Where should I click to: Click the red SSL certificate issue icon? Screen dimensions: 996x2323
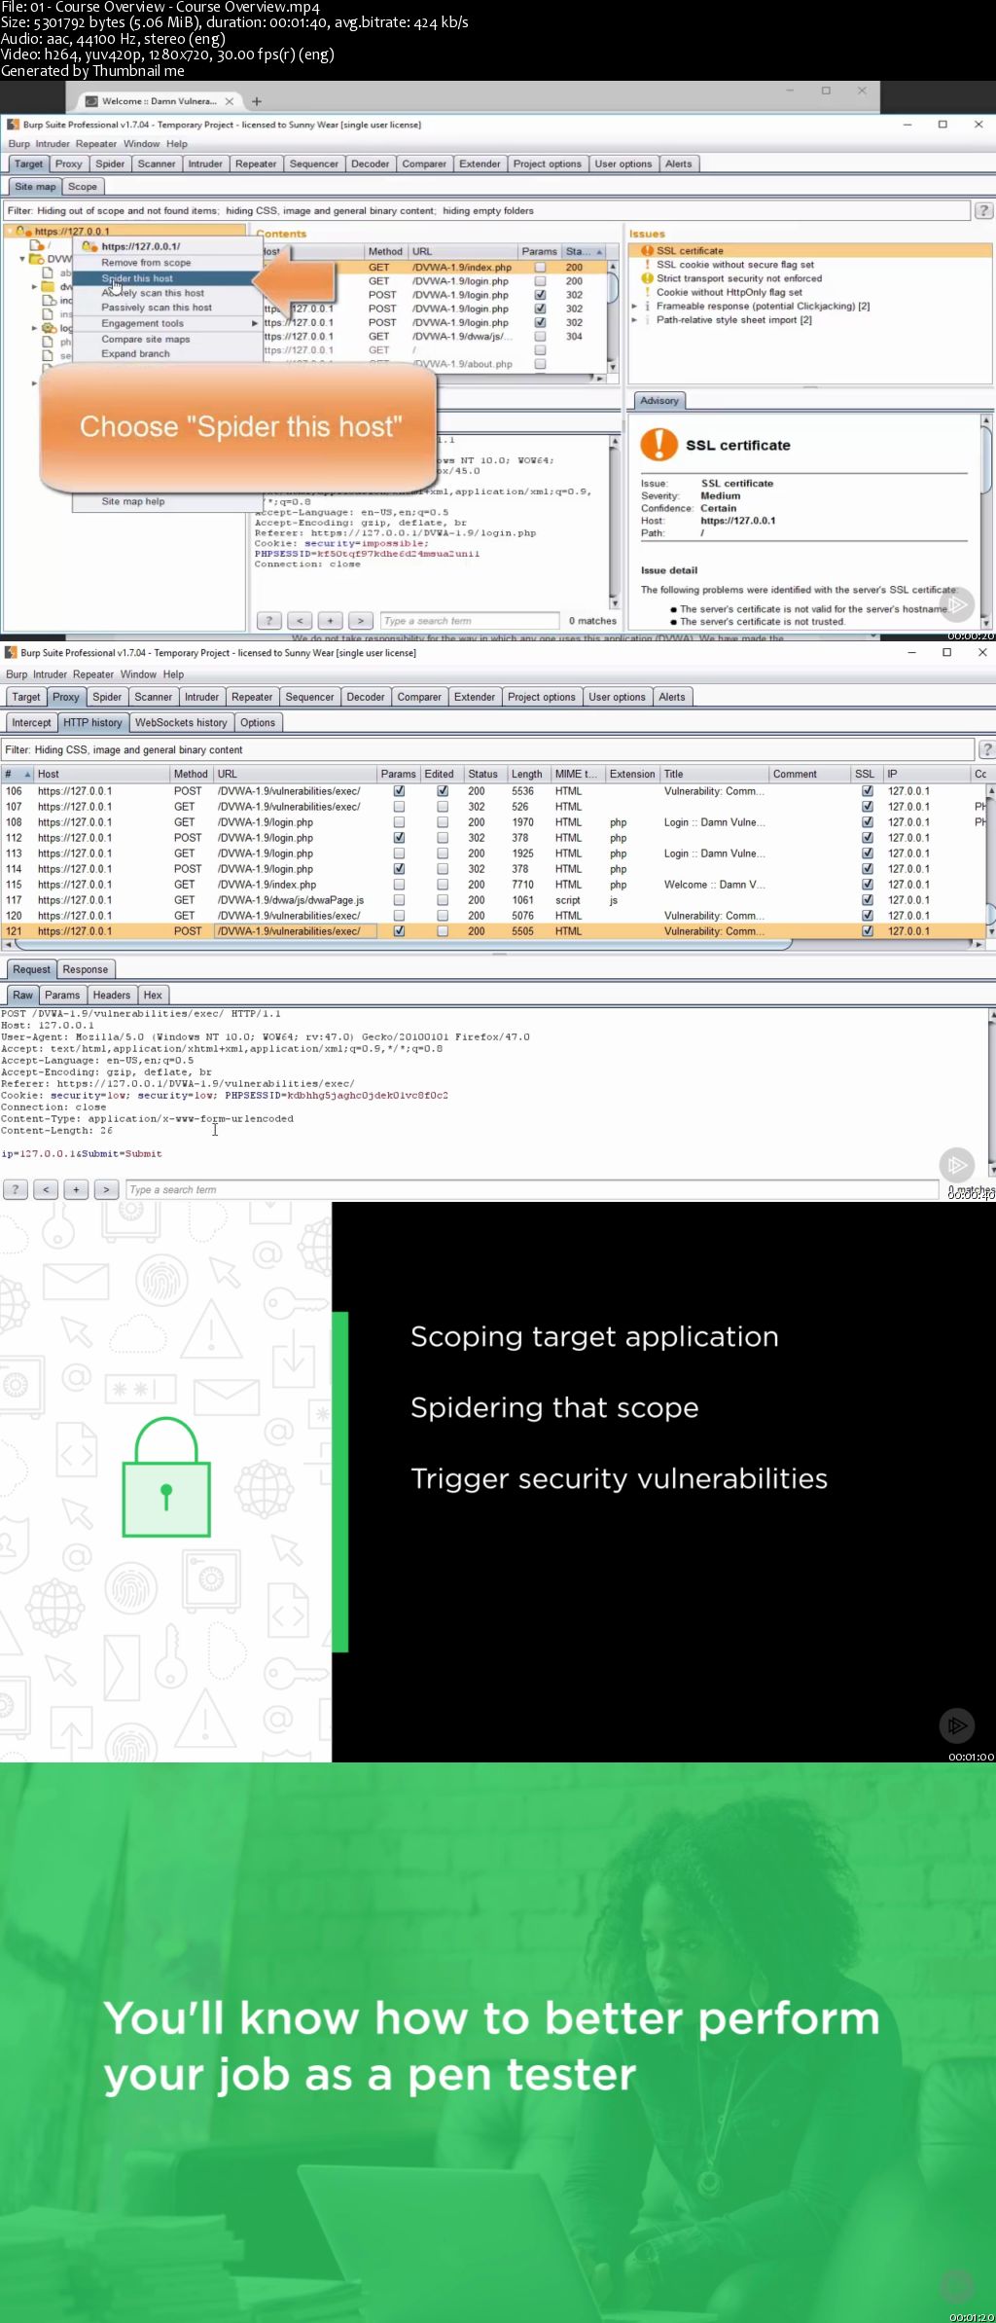[647, 251]
